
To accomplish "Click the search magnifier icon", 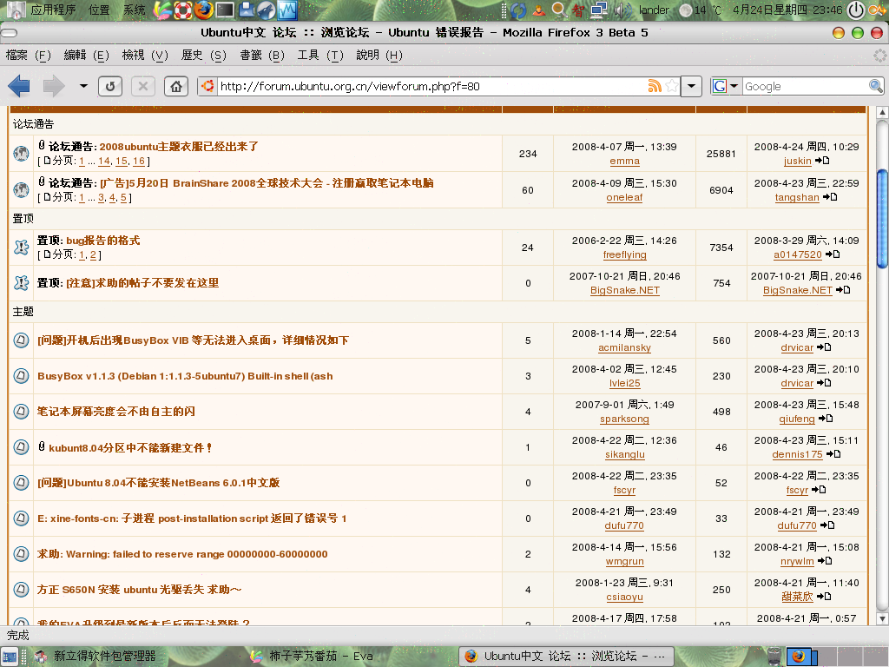I will (876, 86).
